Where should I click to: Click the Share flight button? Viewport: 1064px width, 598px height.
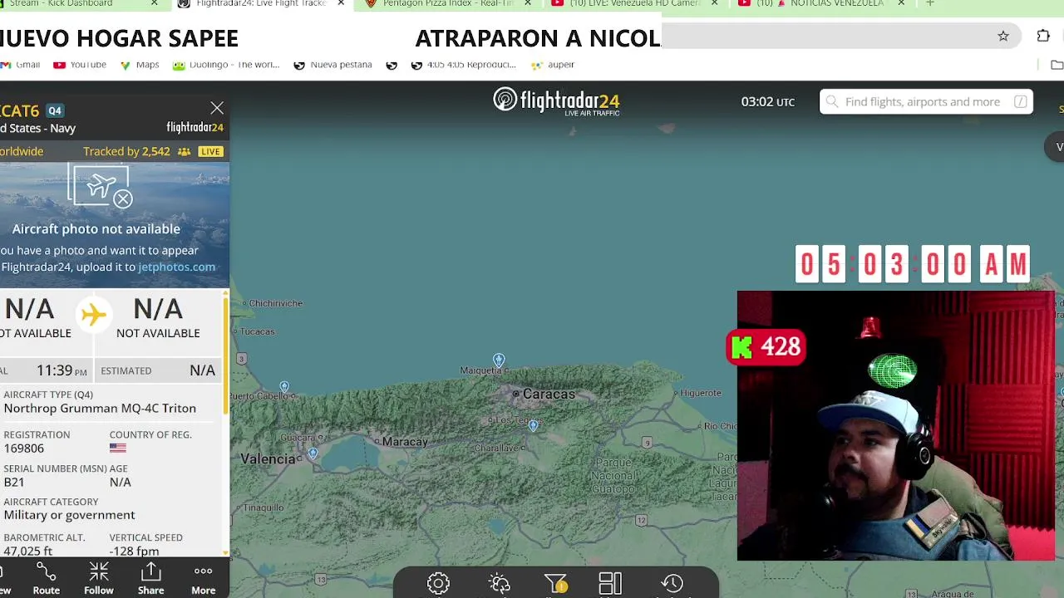[151, 578]
